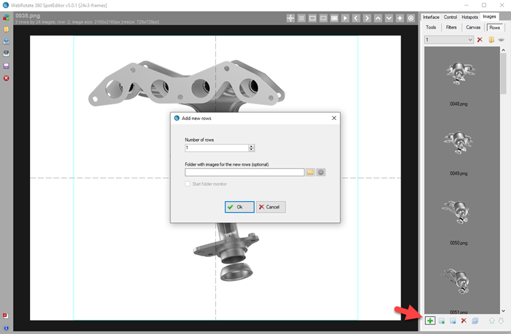Select thumbnail 0049.png
511x334 pixels.
[x=459, y=143]
